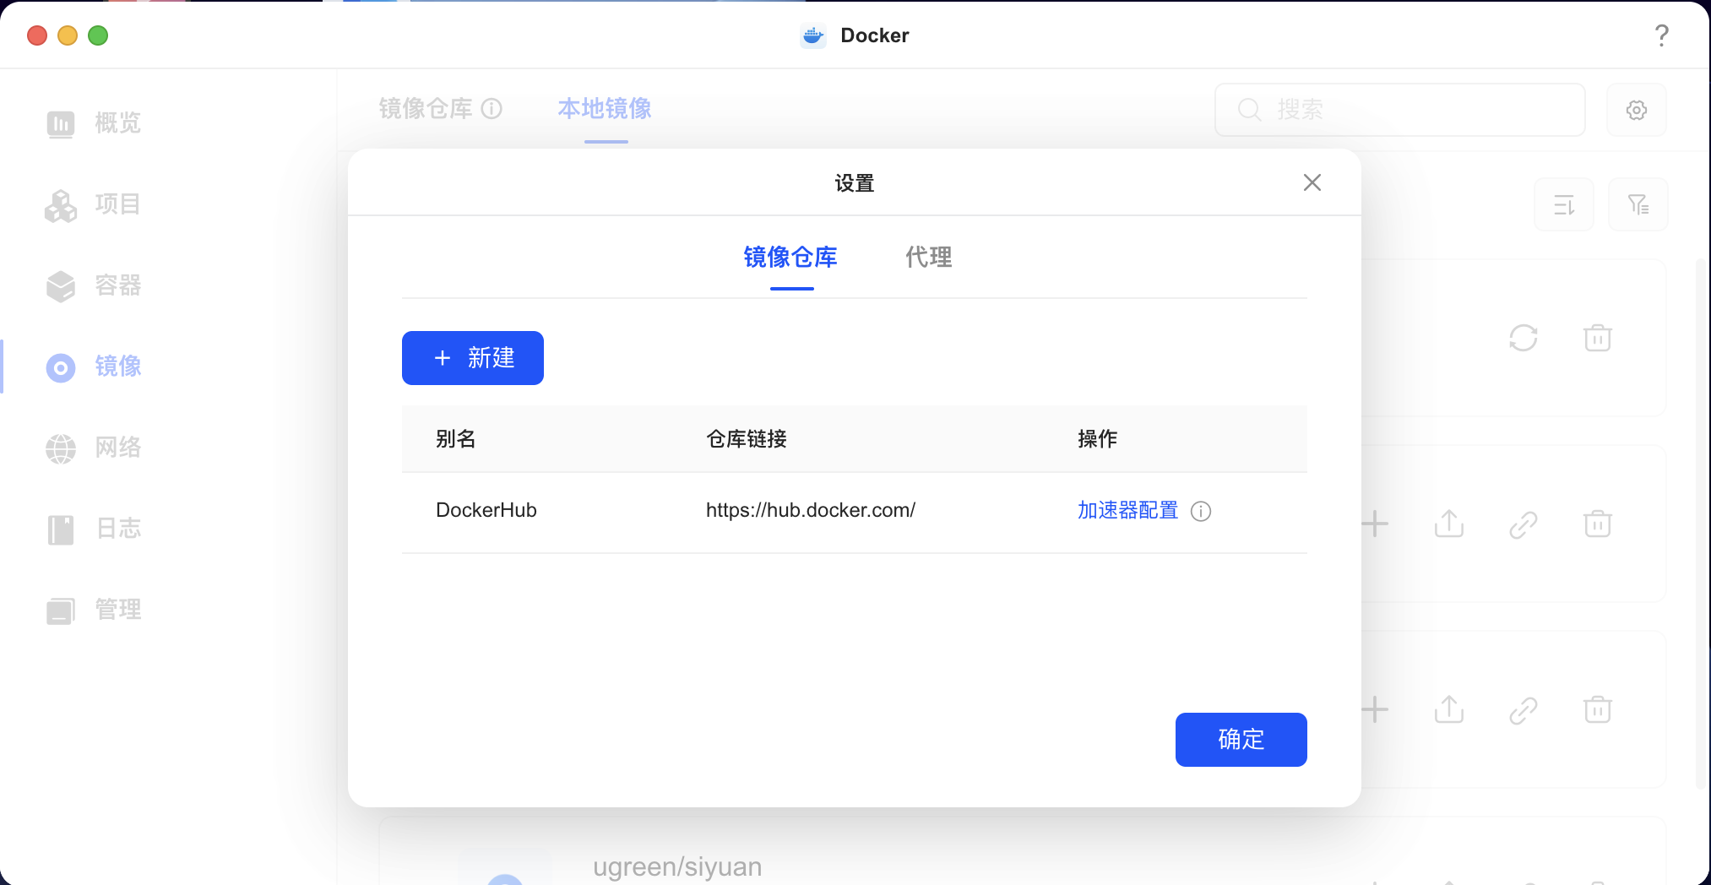This screenshot has width=1711, height=885.
Task: Focus the 搜索 search field
Action: click(1400, 110)
